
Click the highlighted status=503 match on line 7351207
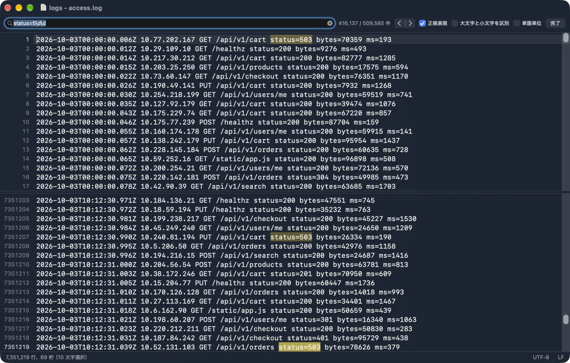tap(291, 237)
